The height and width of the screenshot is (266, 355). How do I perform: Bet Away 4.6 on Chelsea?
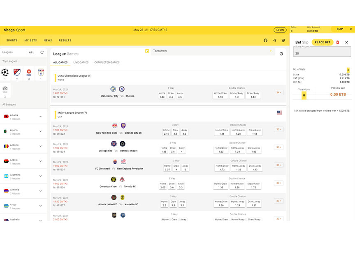(x=180, y=95)
